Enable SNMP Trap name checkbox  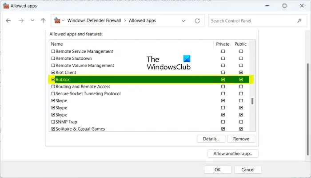point(53,122)
